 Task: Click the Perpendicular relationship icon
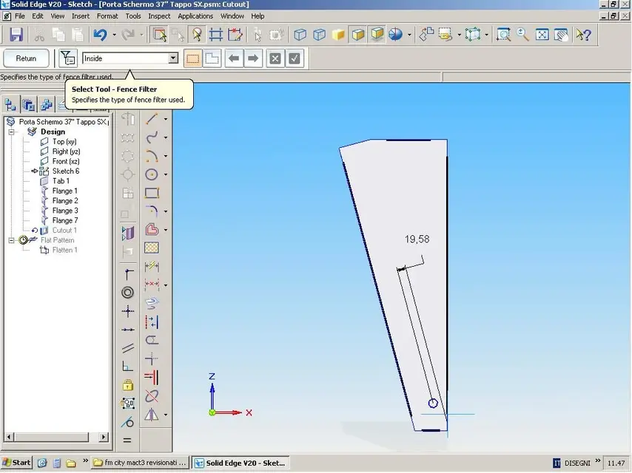tap(128, 367)
